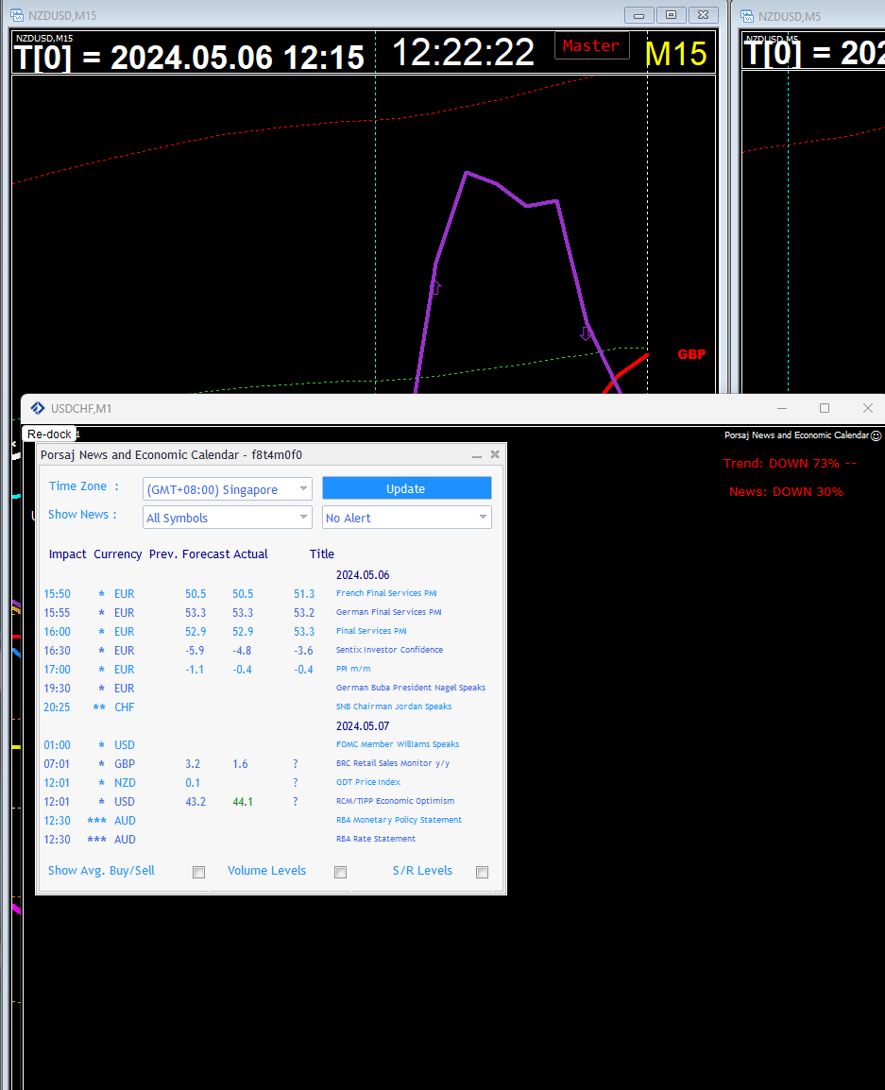This screenshot has height=1090, width=885.
Task: Click the purple down arrow marker on chart
Action: [586, 333]
